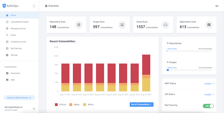Click the Repositories monitored progress bar
224x113 pixels.
pyautogui.click(x=189, y=51)
